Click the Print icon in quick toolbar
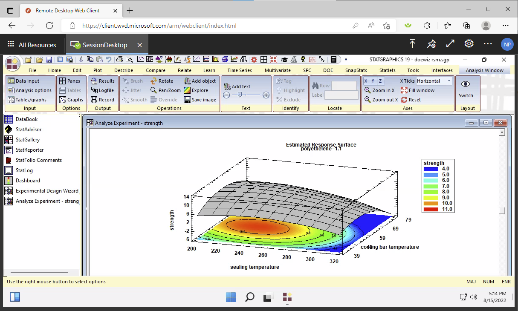Image resolution: width=518 pixels, height=311 pixels. click(x=120, y=60)
